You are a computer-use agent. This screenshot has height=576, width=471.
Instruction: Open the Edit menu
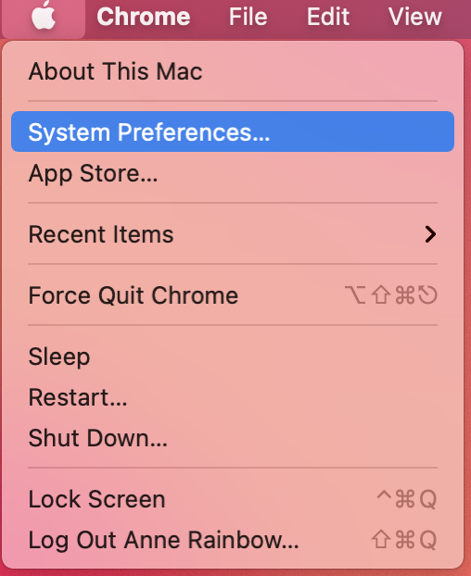pos(328,17)
